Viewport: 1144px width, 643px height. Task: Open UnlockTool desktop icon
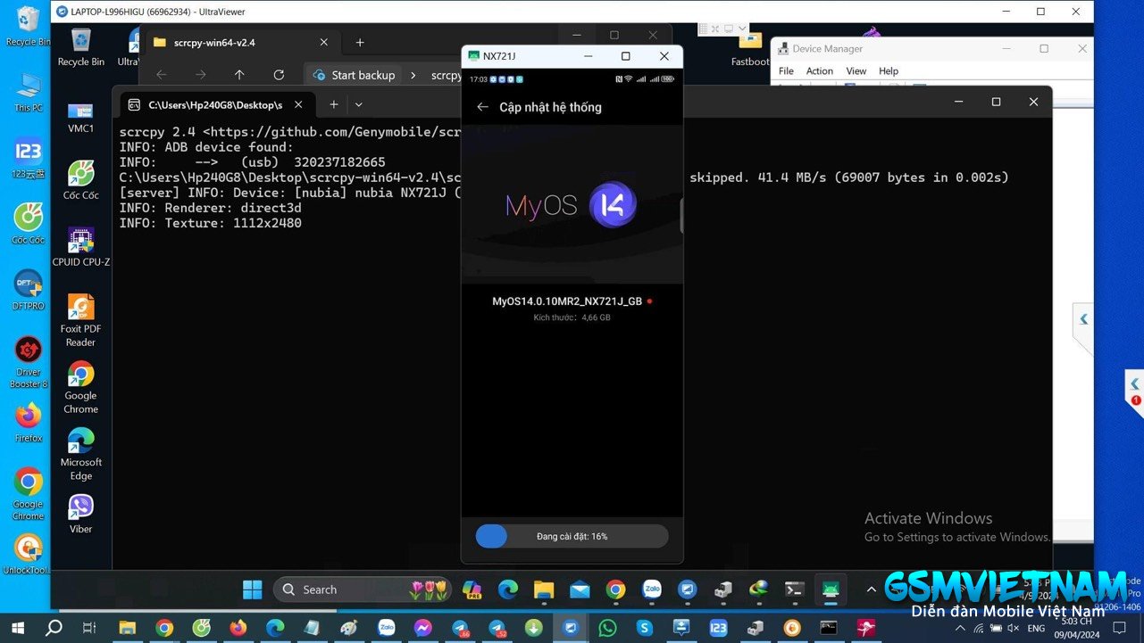click(28, 553)
